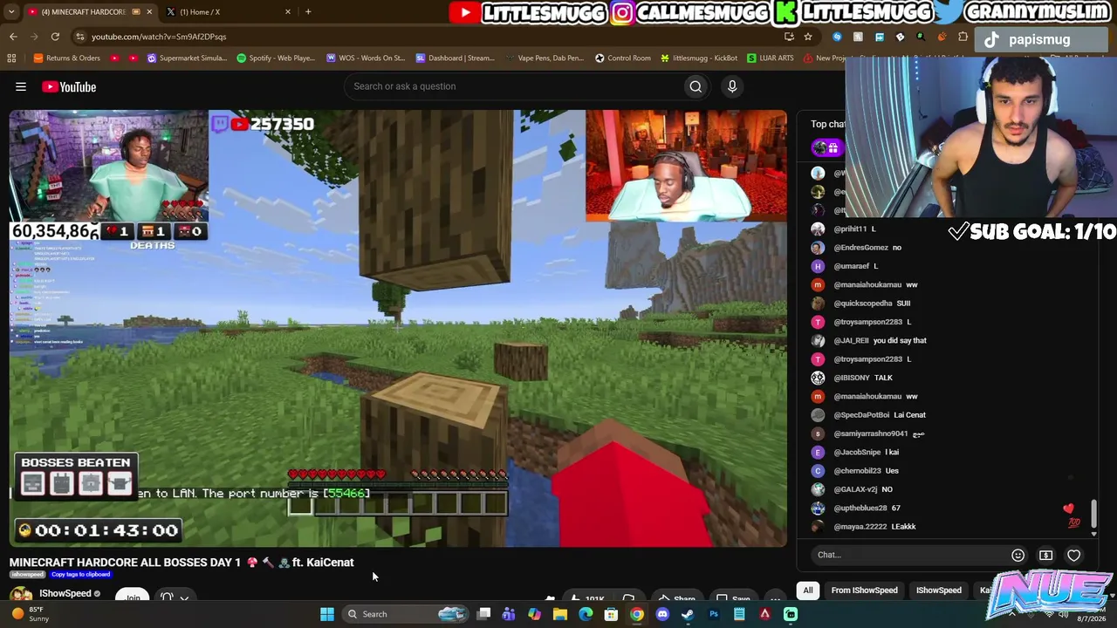The height and width of the screenshot is (628, 1117).
Task: Go back using the browser back arrow
Action: coord(13,37)
